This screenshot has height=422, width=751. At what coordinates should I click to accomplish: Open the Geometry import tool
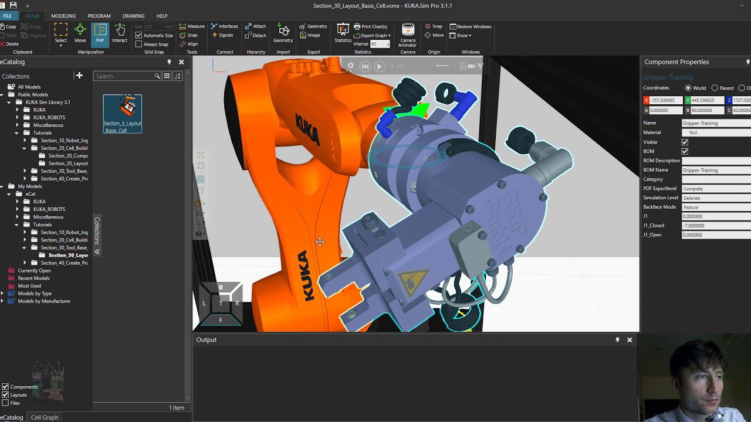pos(283,33)
